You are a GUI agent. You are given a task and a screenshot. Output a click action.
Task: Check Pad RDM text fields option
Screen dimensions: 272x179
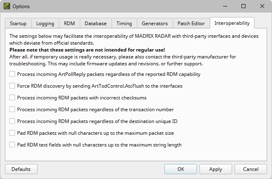(12, 144)
